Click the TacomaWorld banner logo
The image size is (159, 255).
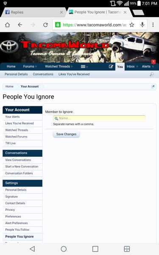click(x=64, y=44)
